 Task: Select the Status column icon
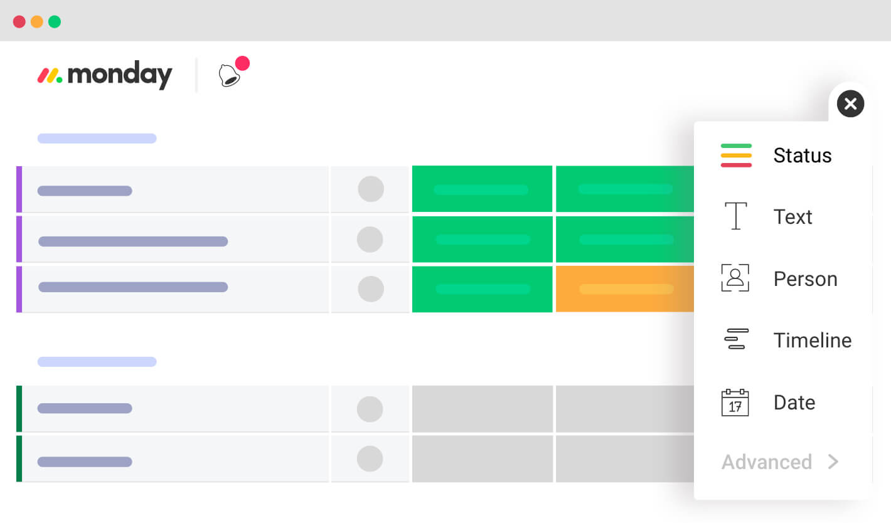(x=736, y=155)
